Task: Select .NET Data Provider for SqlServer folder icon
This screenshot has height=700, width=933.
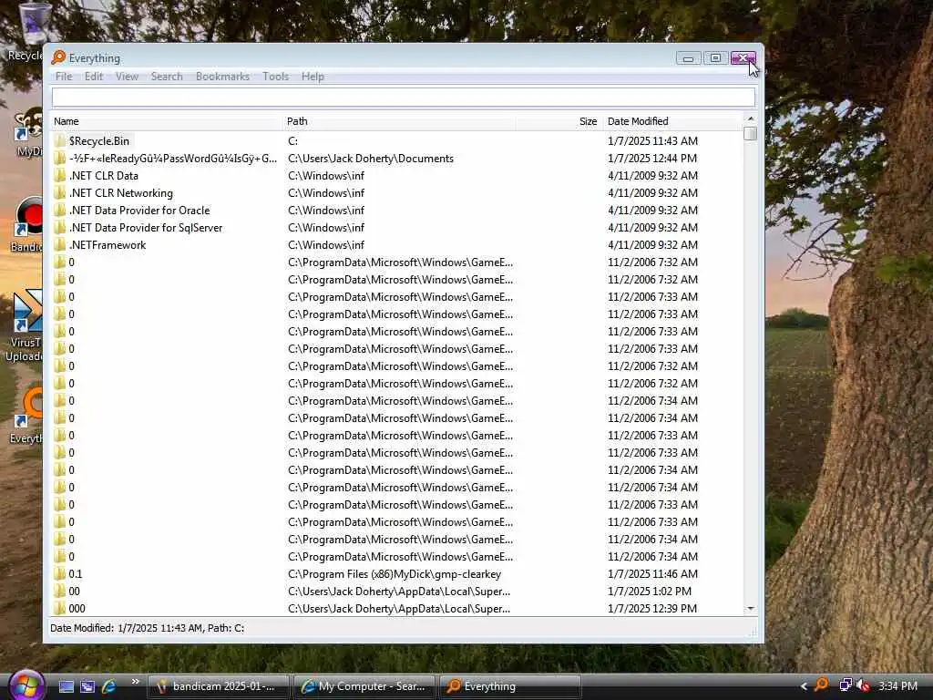Action: [x=59, y=227]
